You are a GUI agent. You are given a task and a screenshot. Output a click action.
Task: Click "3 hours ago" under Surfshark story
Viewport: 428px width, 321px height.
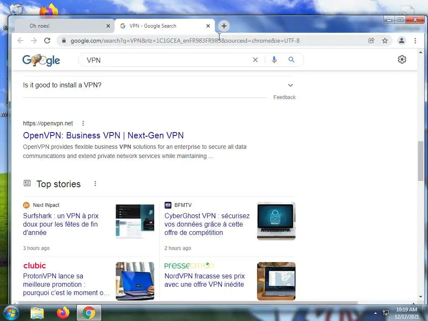(36, 248)
